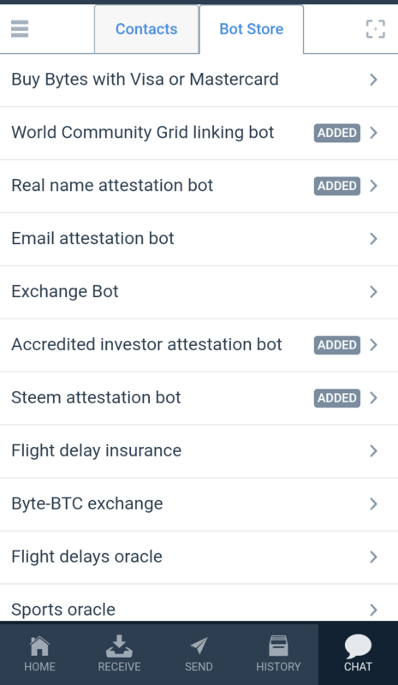Open Real name attestation bot entry
The image size is (398, 685).
(199, 186)
